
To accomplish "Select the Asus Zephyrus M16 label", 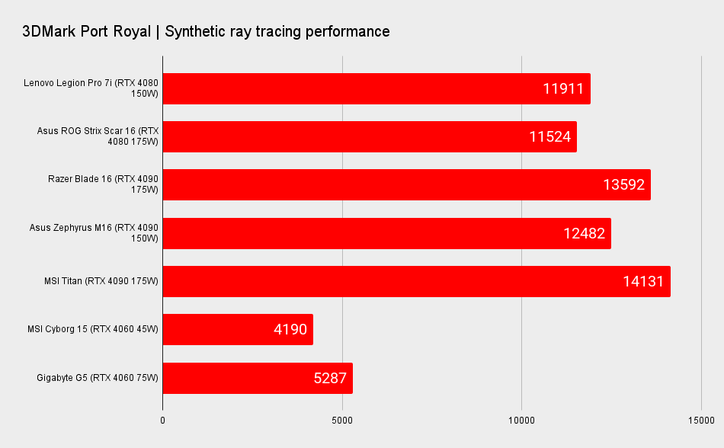I will 94,232.
